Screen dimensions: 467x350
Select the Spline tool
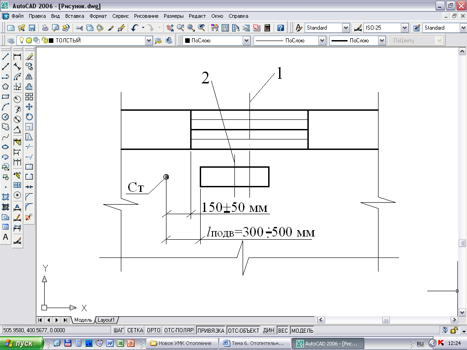tap(5, 137)
